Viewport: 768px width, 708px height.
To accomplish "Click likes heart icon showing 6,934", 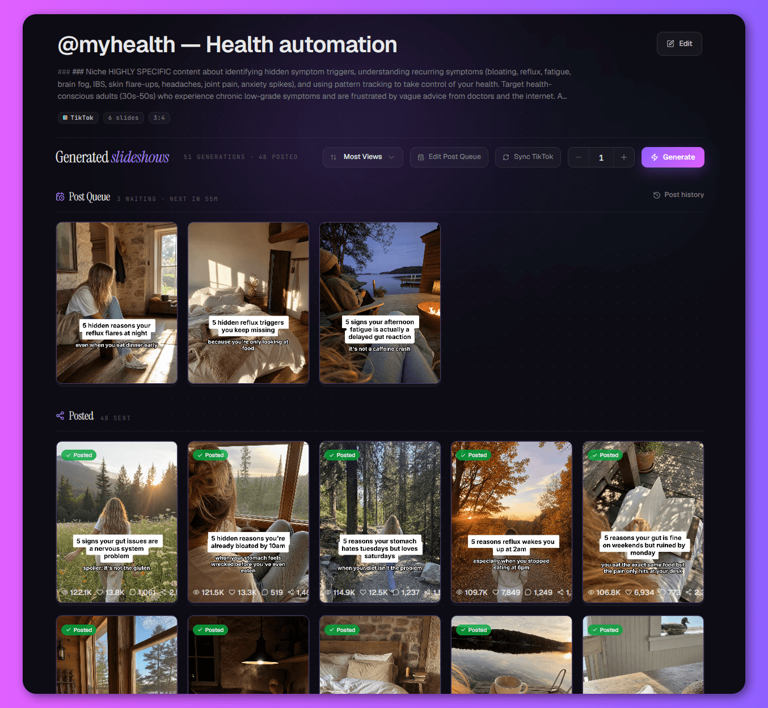I will [x=628, y=592].
